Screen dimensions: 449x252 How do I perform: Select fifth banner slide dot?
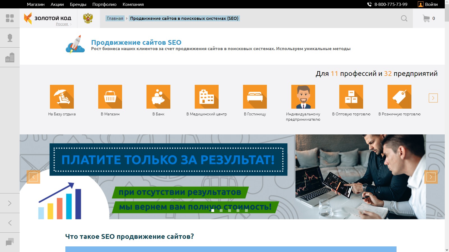[x=246, y=211]
